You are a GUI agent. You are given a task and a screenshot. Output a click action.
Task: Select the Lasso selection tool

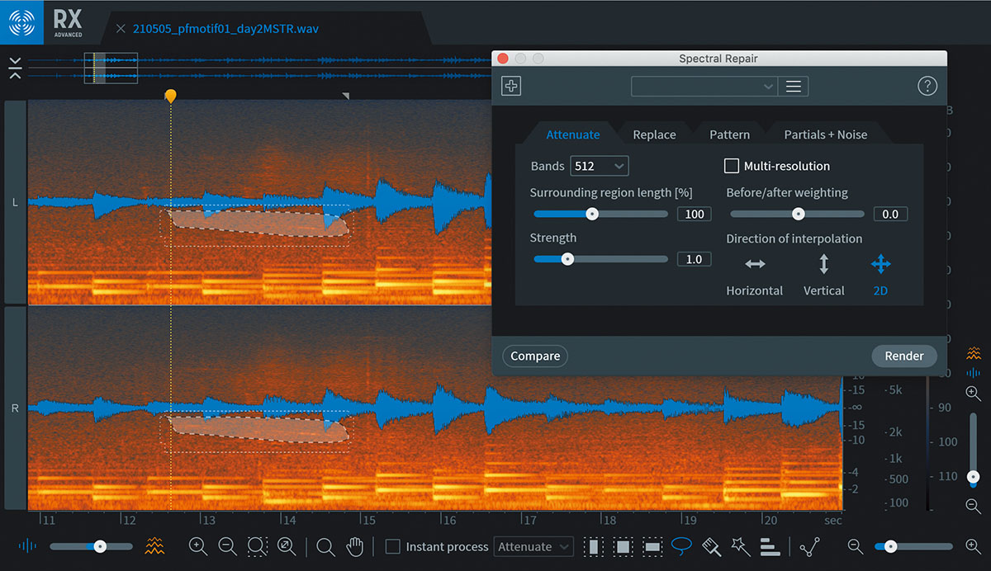coord(681,545)
